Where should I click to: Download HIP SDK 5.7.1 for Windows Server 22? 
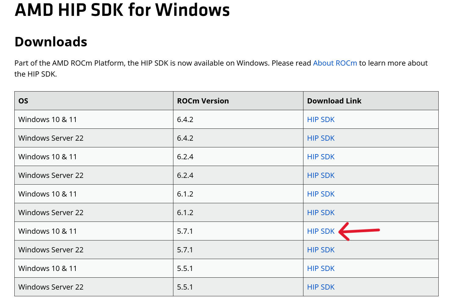(x=321, y=250)
